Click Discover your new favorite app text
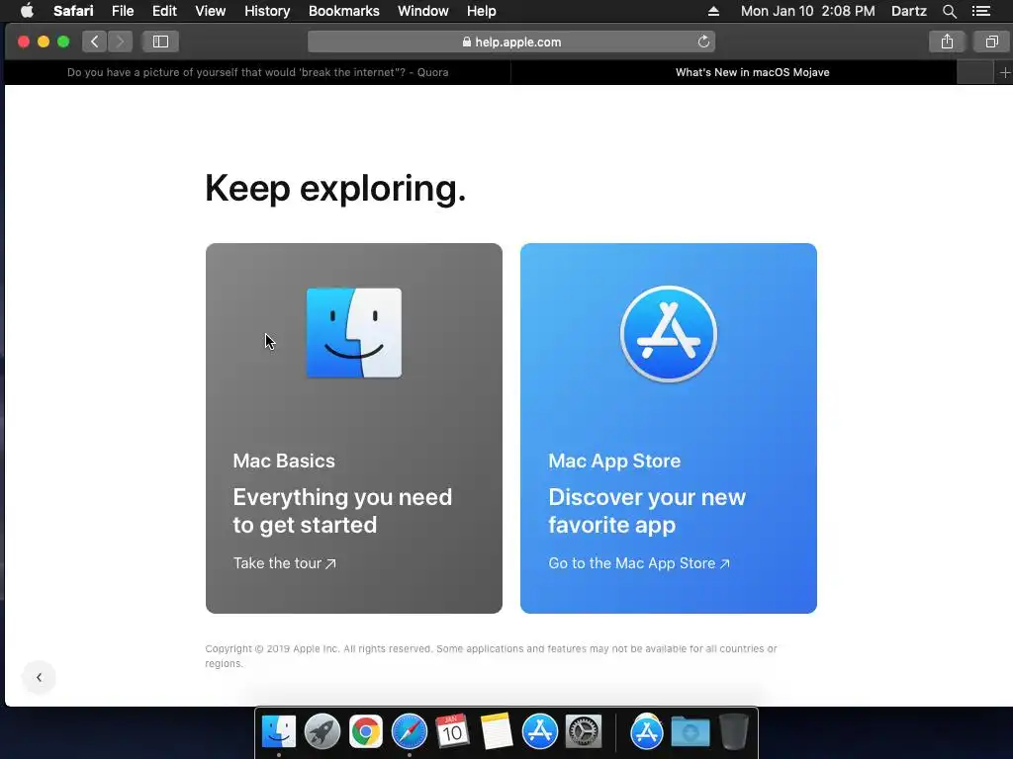 click(647, 511)
